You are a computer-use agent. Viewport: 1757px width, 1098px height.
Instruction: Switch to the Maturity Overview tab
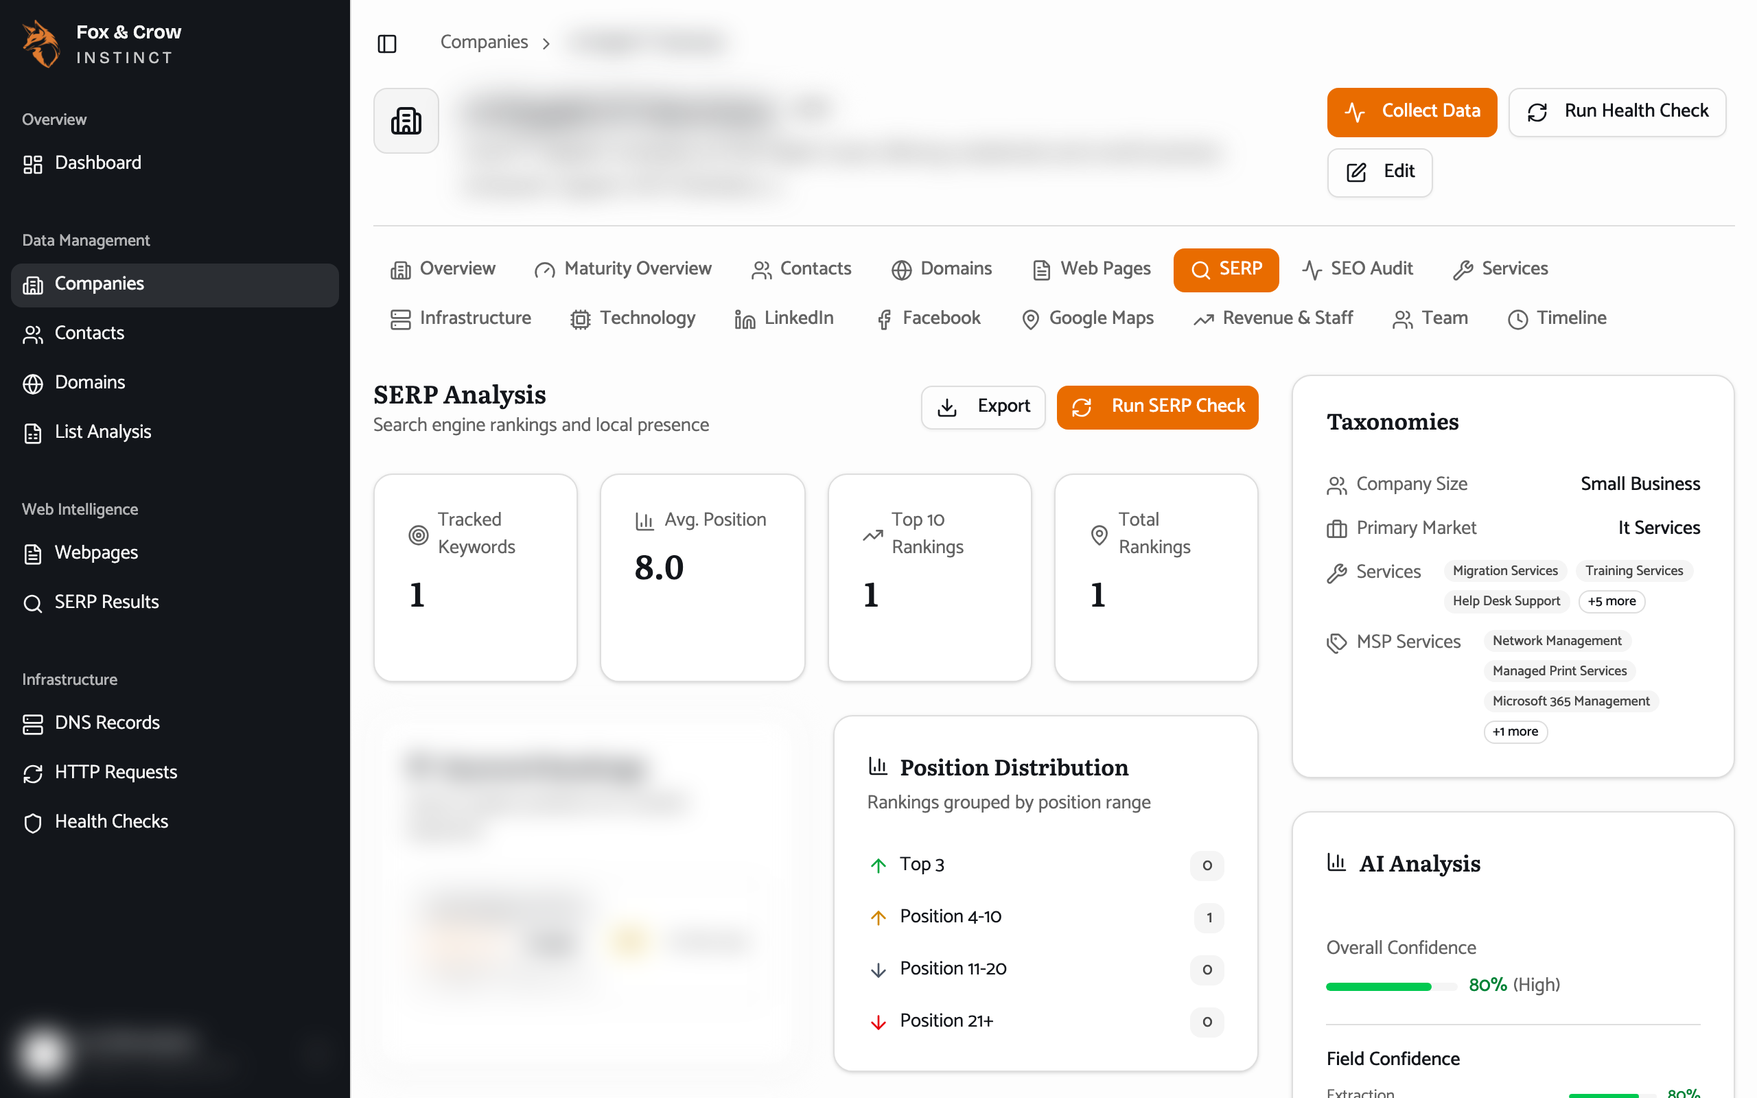pos(623,270)
